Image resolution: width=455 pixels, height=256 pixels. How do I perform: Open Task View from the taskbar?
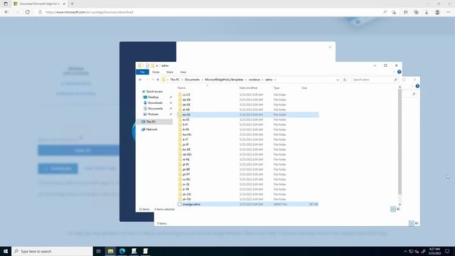tap(99, 251)
